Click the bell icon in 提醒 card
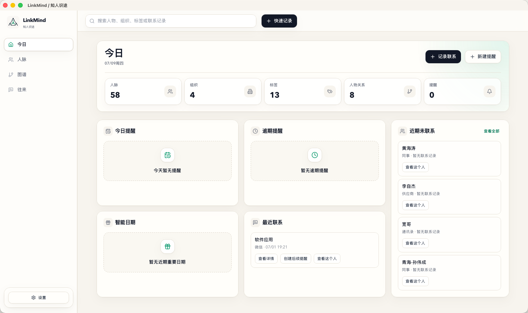This screenshot has width=528, height=313. [490, 91]
